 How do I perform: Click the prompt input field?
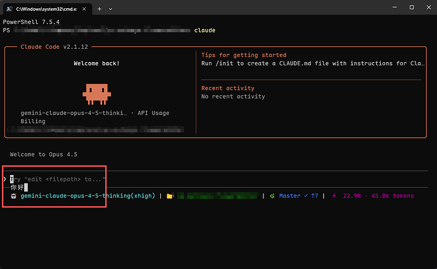216,179
